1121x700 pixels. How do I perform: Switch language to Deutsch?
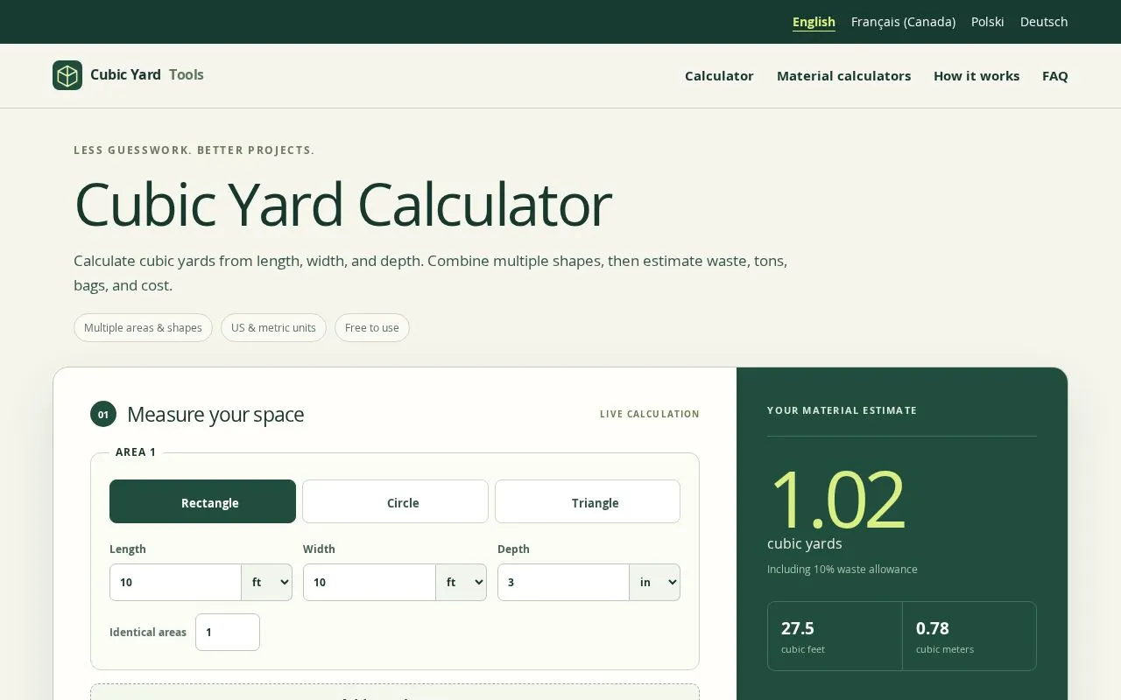tap(1044, 22)
